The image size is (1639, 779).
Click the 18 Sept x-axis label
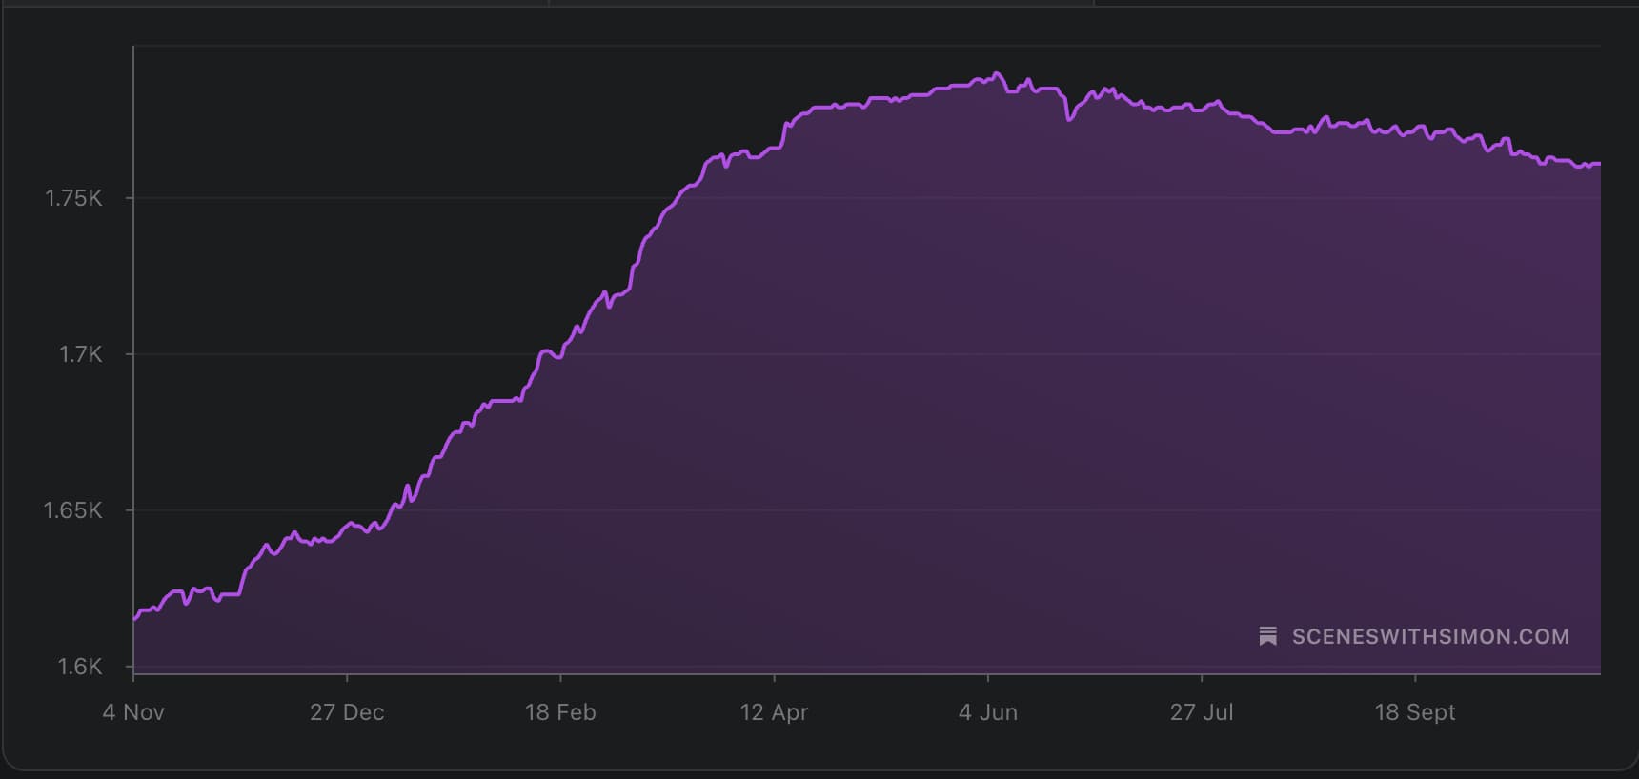[x=1415, y=712]
